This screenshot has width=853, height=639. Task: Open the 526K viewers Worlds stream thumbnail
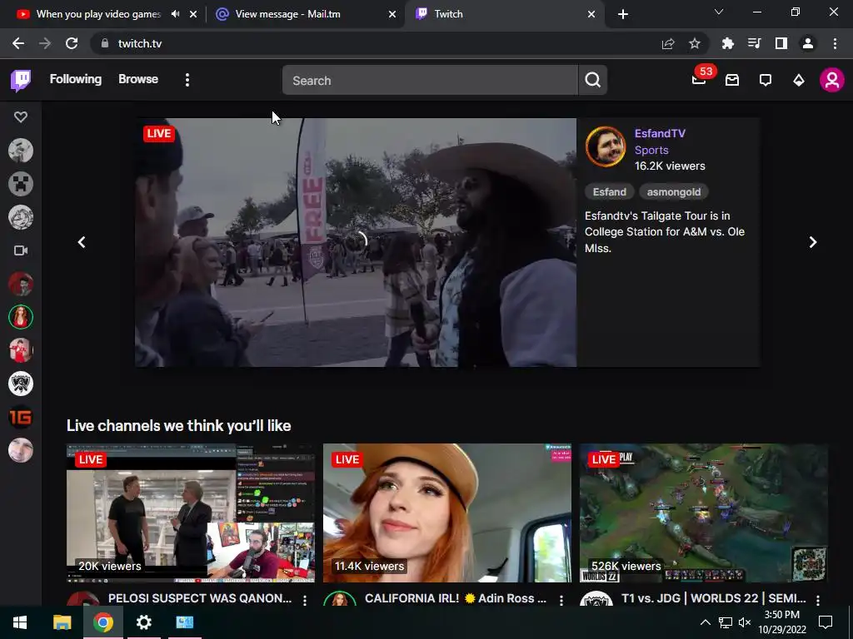tap(704, 513)
